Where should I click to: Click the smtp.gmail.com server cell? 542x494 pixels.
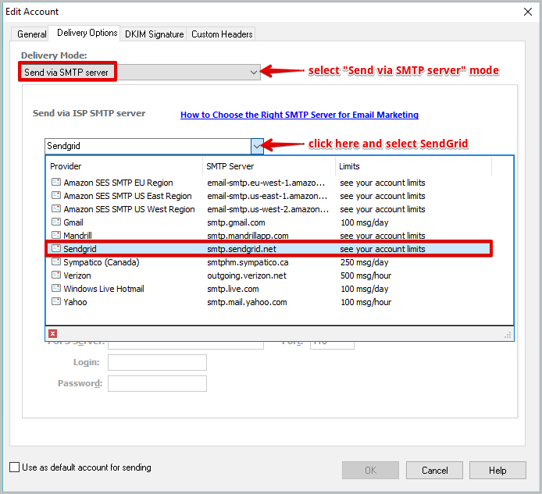236,222
